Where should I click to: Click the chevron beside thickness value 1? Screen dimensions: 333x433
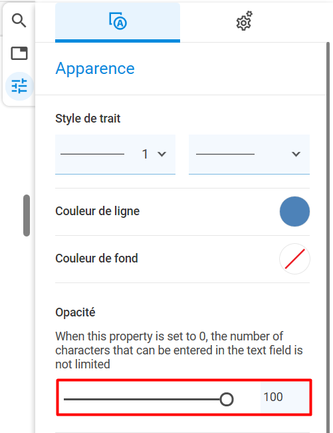tap(162, 154)
